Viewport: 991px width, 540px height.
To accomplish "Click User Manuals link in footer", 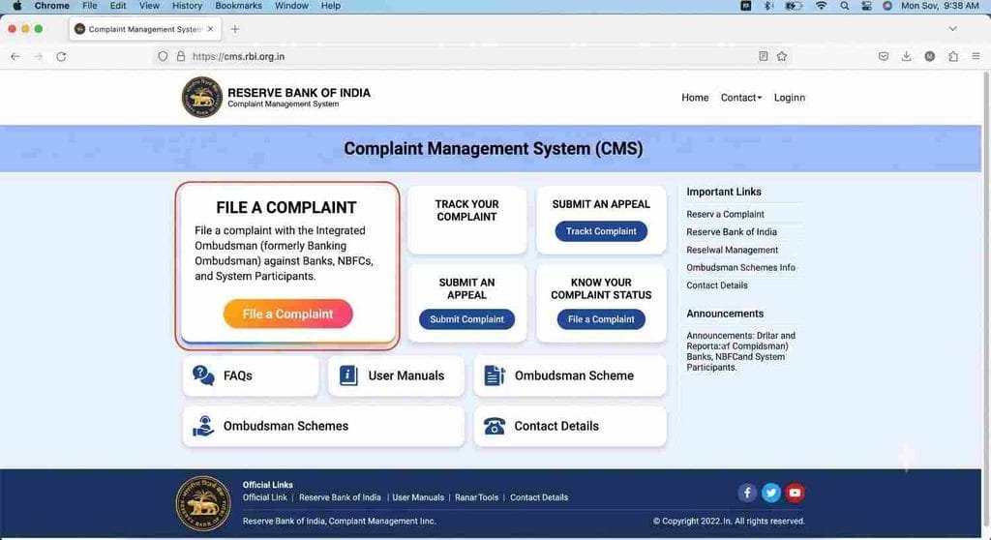I will [418, 497].
